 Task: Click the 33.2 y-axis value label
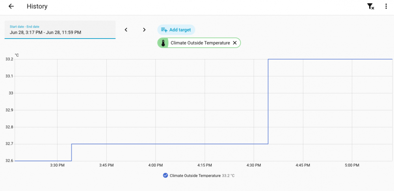pyautogui.click(x=9, y=59)
